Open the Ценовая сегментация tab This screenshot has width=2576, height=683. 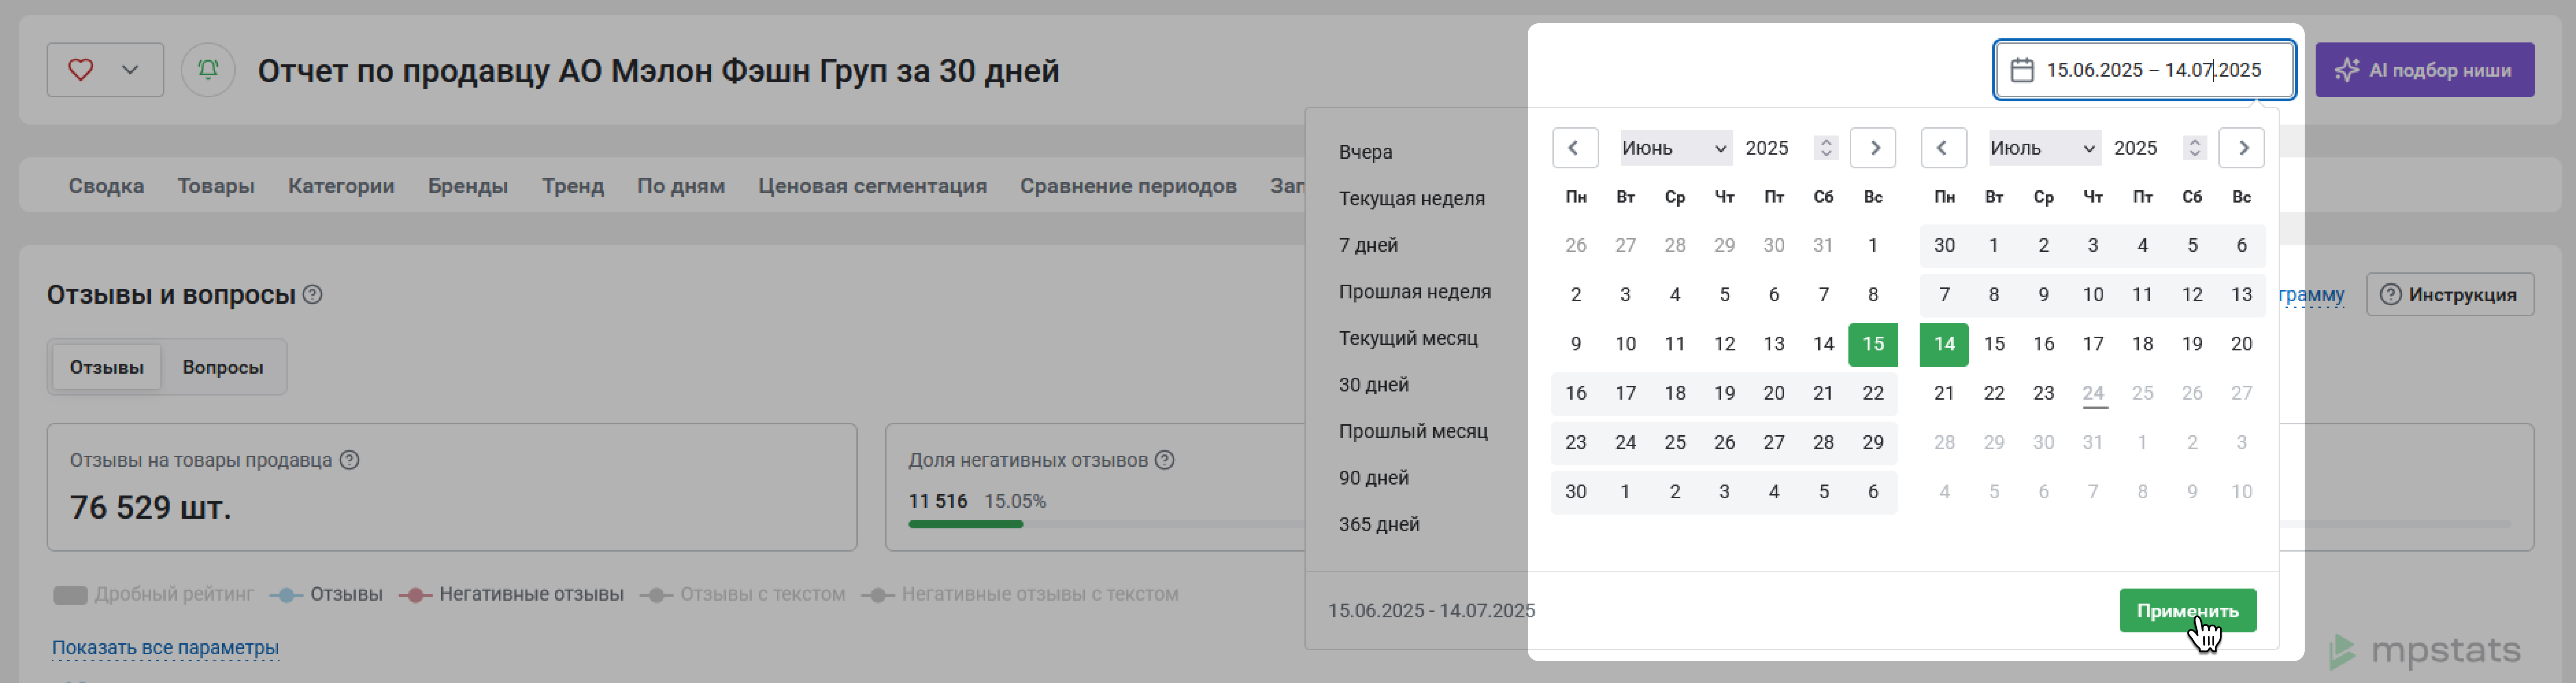click(872, 186)
